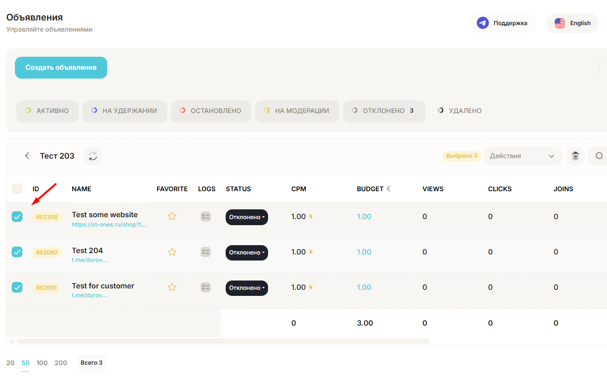
Task: Click the Telegram Поддержка support icon
Action: tap(483, 23)
